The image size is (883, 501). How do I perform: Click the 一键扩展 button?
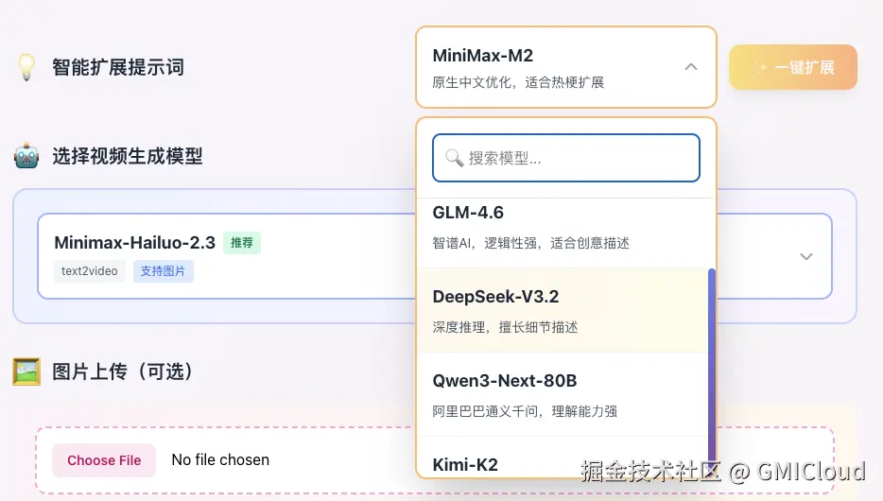pos(793,67)
